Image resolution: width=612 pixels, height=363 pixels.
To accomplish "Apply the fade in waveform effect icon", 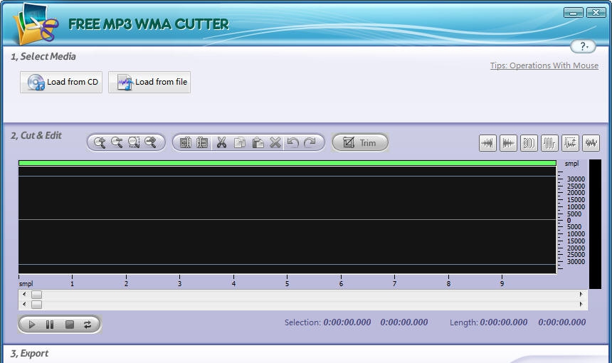I will tap(487, 143).
